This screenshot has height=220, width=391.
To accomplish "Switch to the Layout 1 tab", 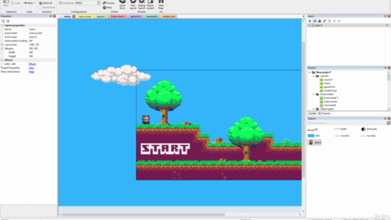I will 101,16.
